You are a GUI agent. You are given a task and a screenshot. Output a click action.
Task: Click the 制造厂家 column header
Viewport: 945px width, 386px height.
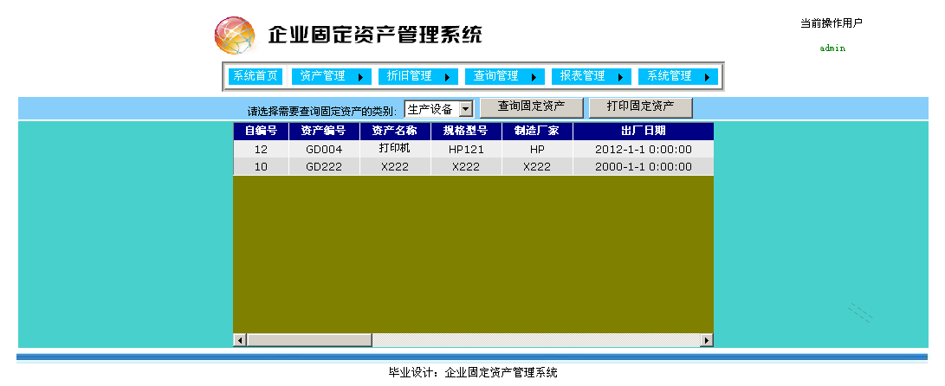click(x=538, y=131)
